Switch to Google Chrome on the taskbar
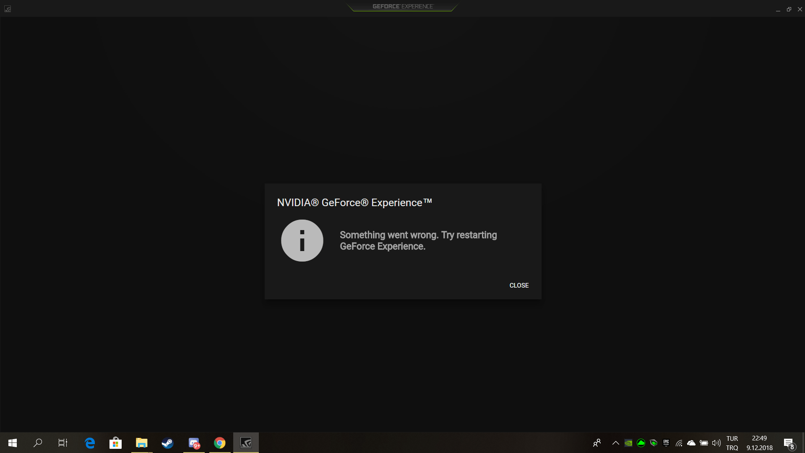The height and width of the screenshot is (453, 805). click(220, 443)
